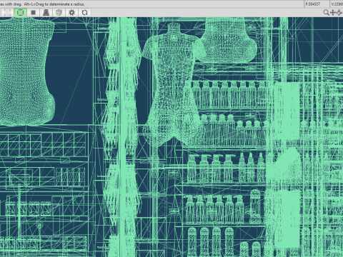Select the four-arrow pan tool

(x=333, y=12)
